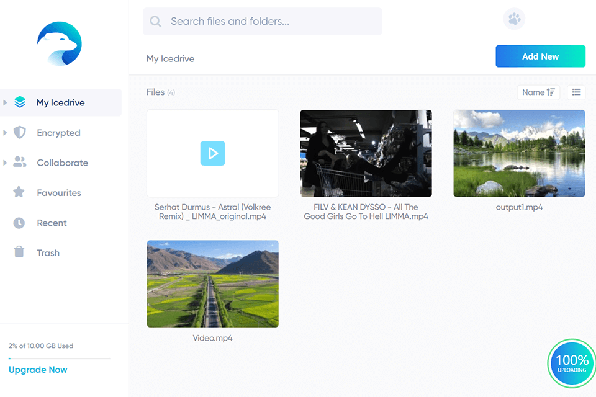Expand the My Icedrive tree arrow
The image size is (596, 397).
5,102
